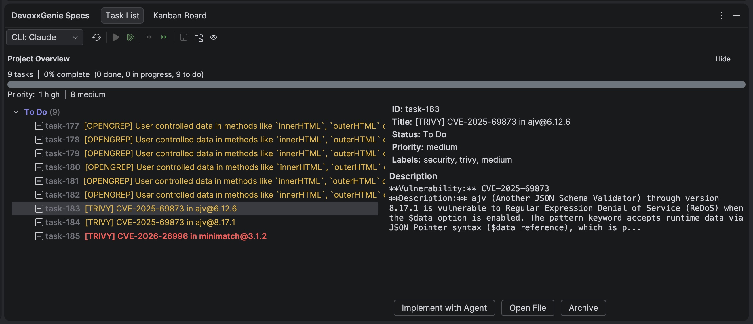Image resolution: width=753 pixels, height=324 pixels.
Task: Click the Project Overview heading
Action: [39, 59]
